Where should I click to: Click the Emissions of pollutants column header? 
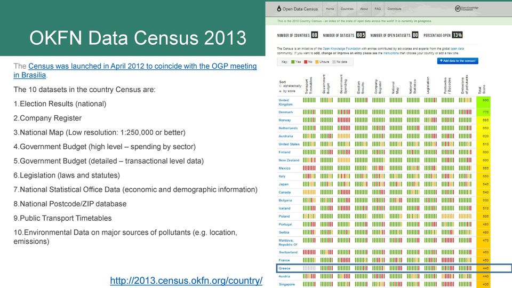[465, 85]
